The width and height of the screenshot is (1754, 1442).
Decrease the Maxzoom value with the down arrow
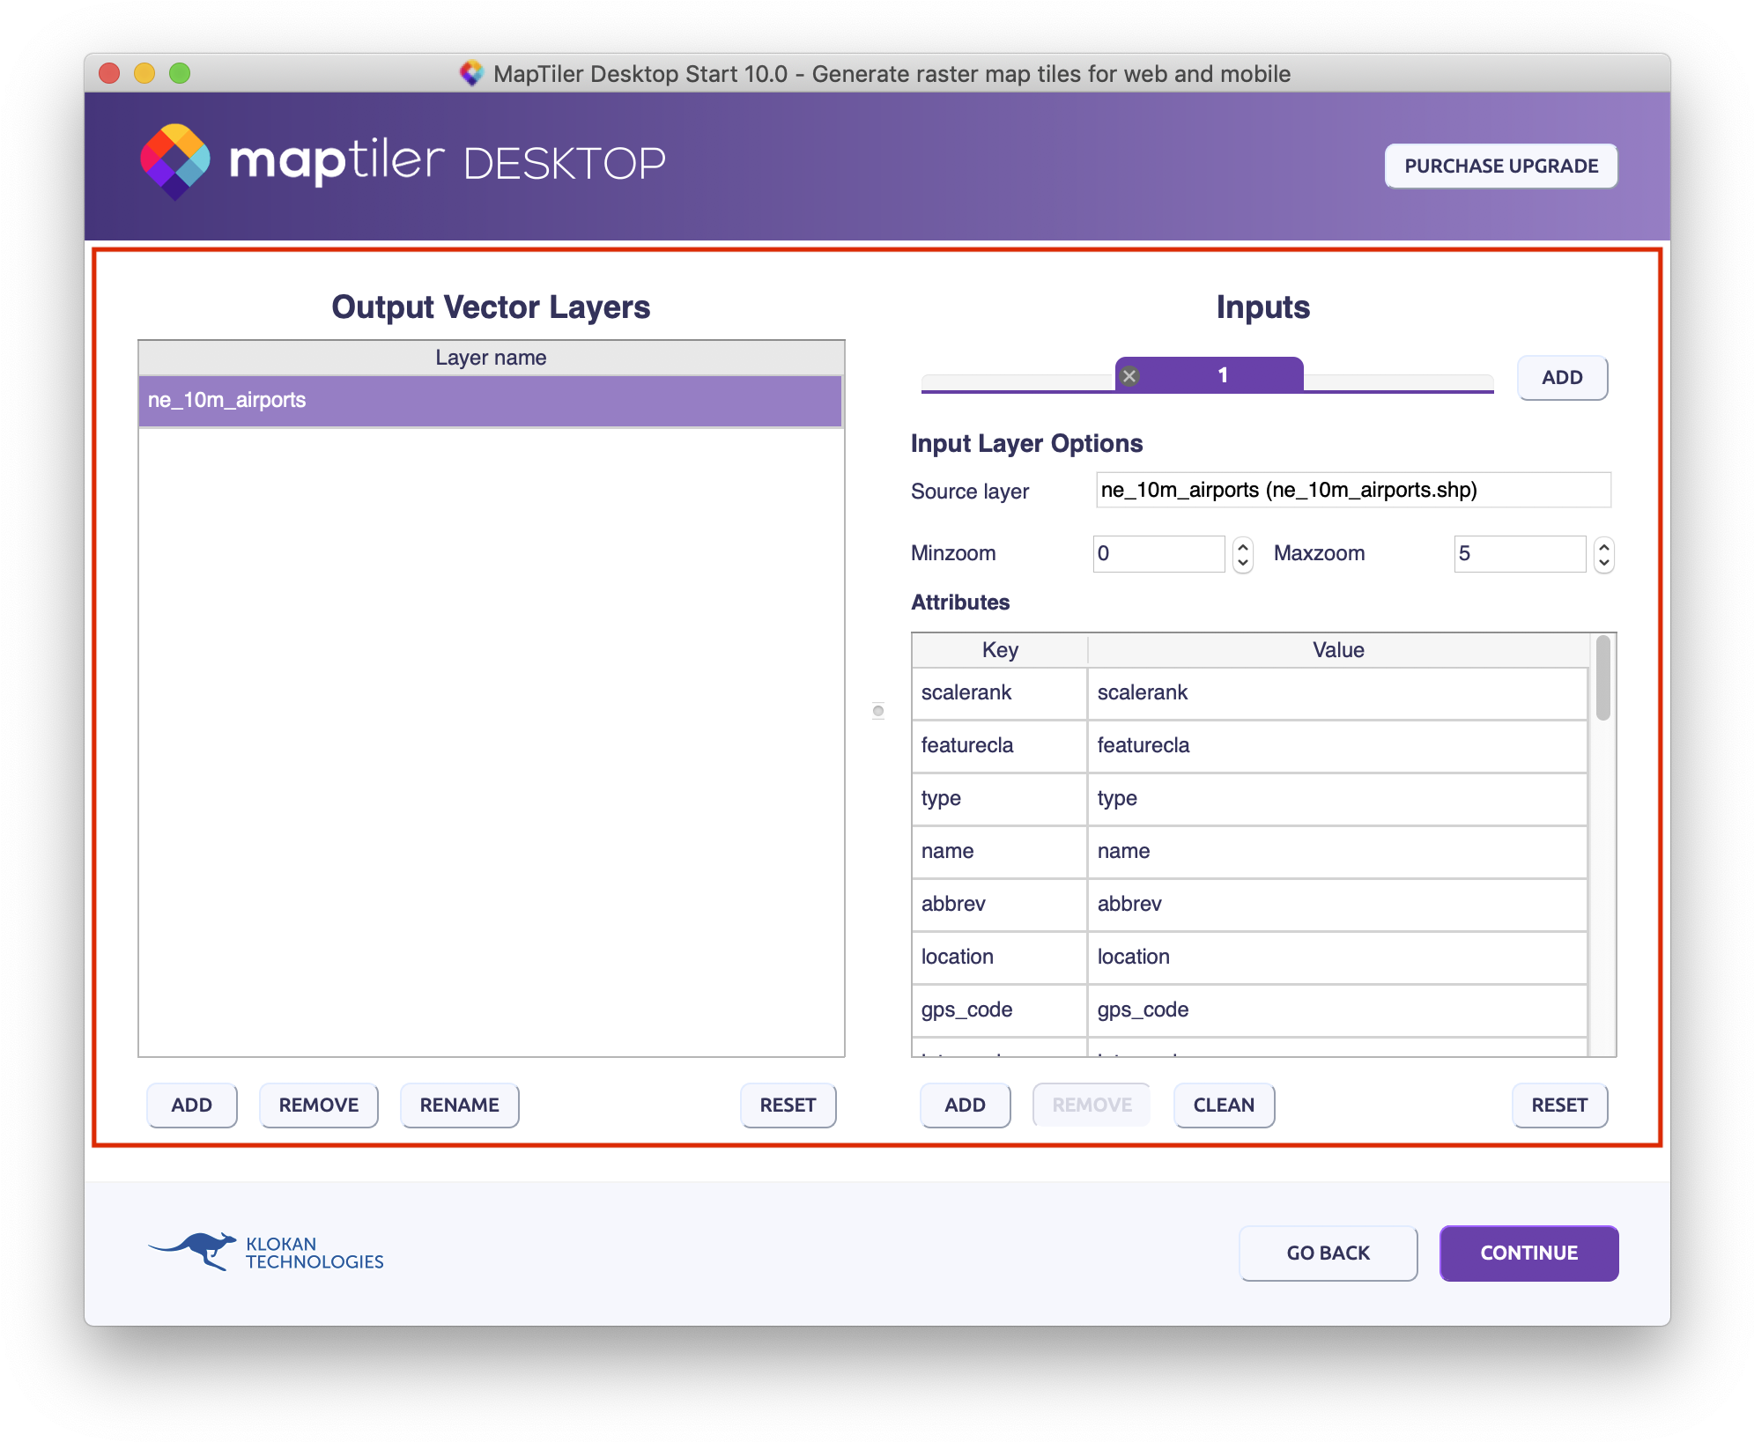coord(1604,563)
